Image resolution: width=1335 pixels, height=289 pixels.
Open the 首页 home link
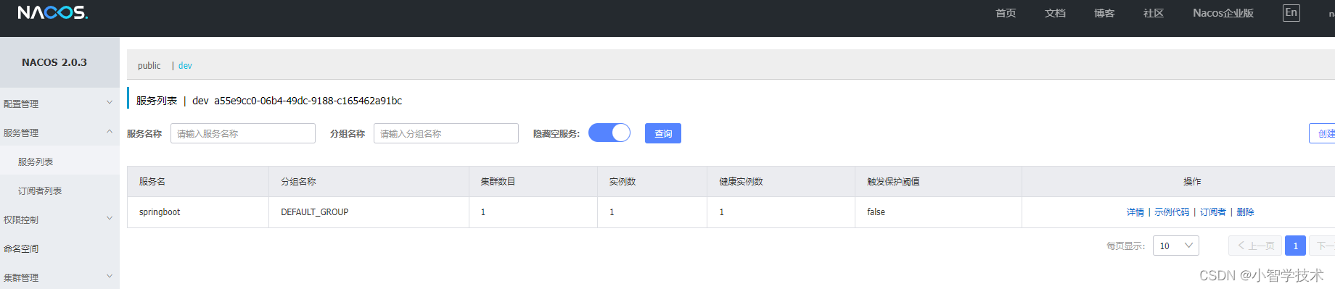1006,13
